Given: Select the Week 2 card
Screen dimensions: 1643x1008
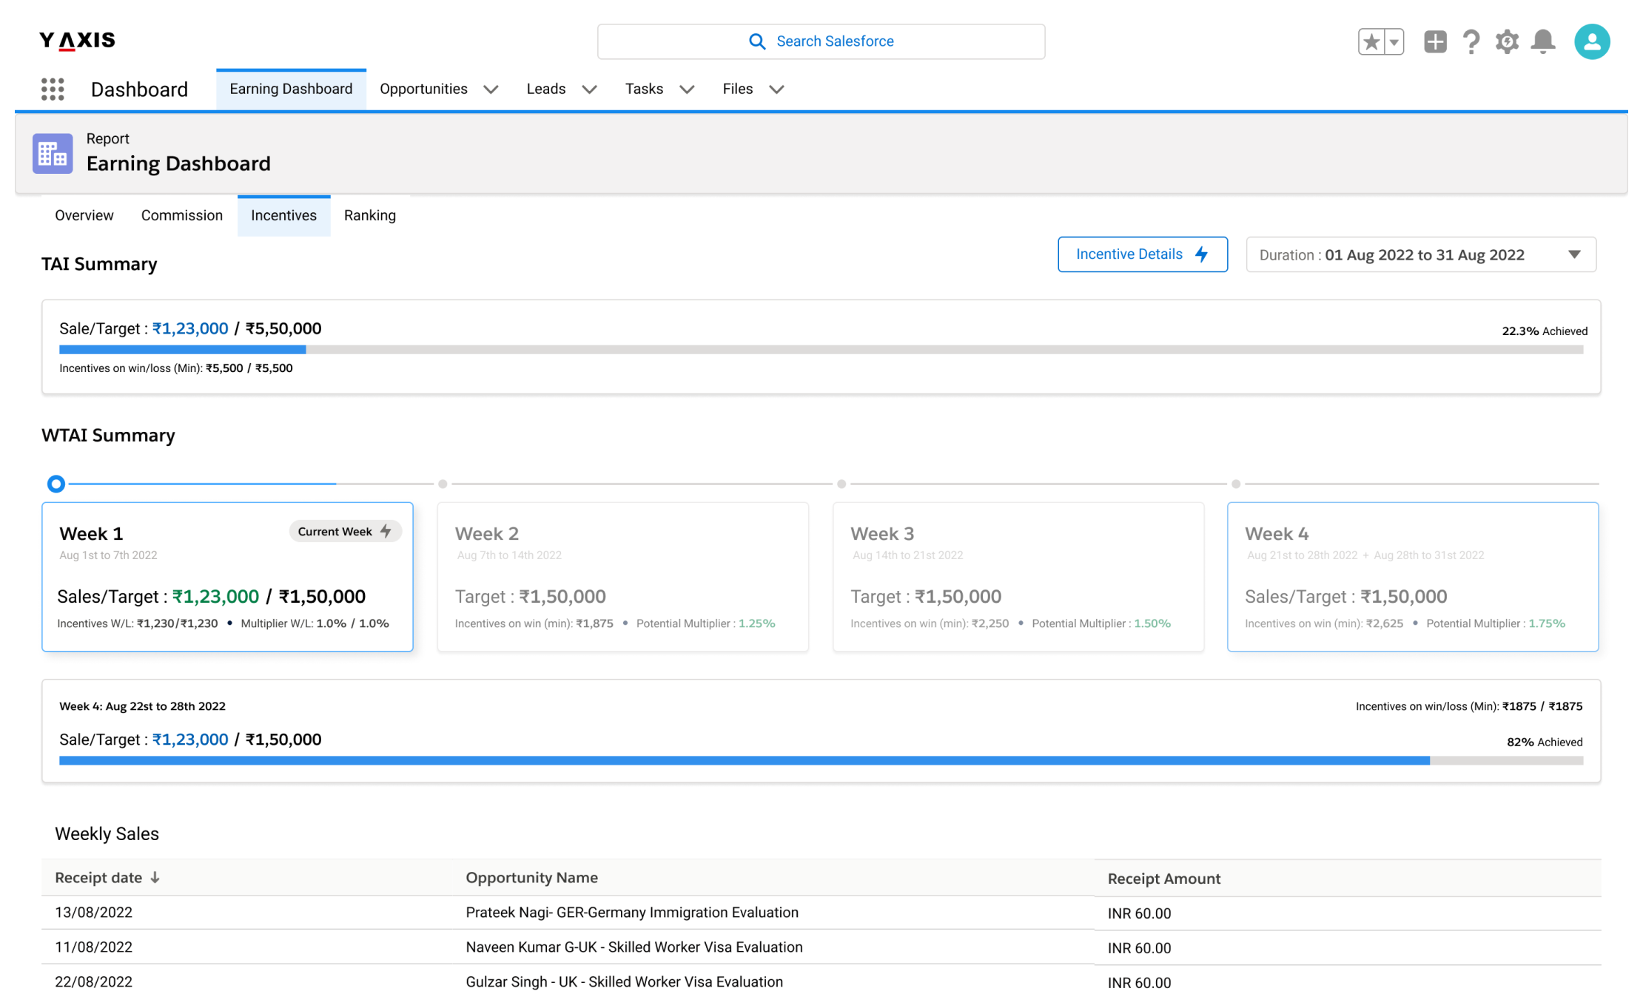Looking at the screenshot, I should pyautogui.click(x=623, y=577).
